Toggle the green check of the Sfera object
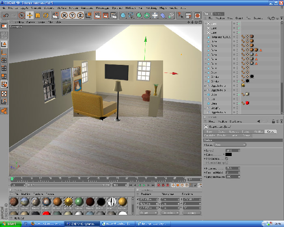Screen dimensions: 284x227 pos(239,103)
